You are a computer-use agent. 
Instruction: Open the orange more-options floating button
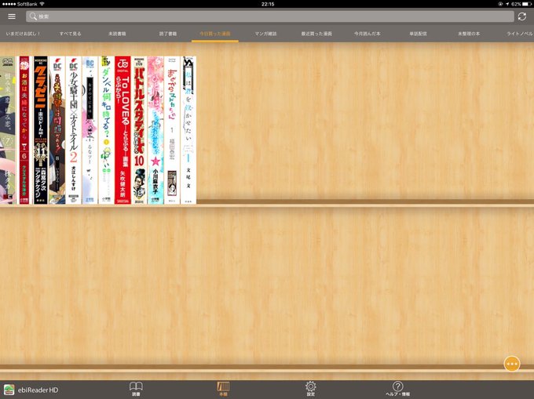click(511, 364)
